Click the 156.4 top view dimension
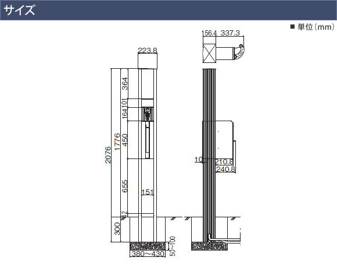This screenshot has width=337, height=268. click(209, 33)
